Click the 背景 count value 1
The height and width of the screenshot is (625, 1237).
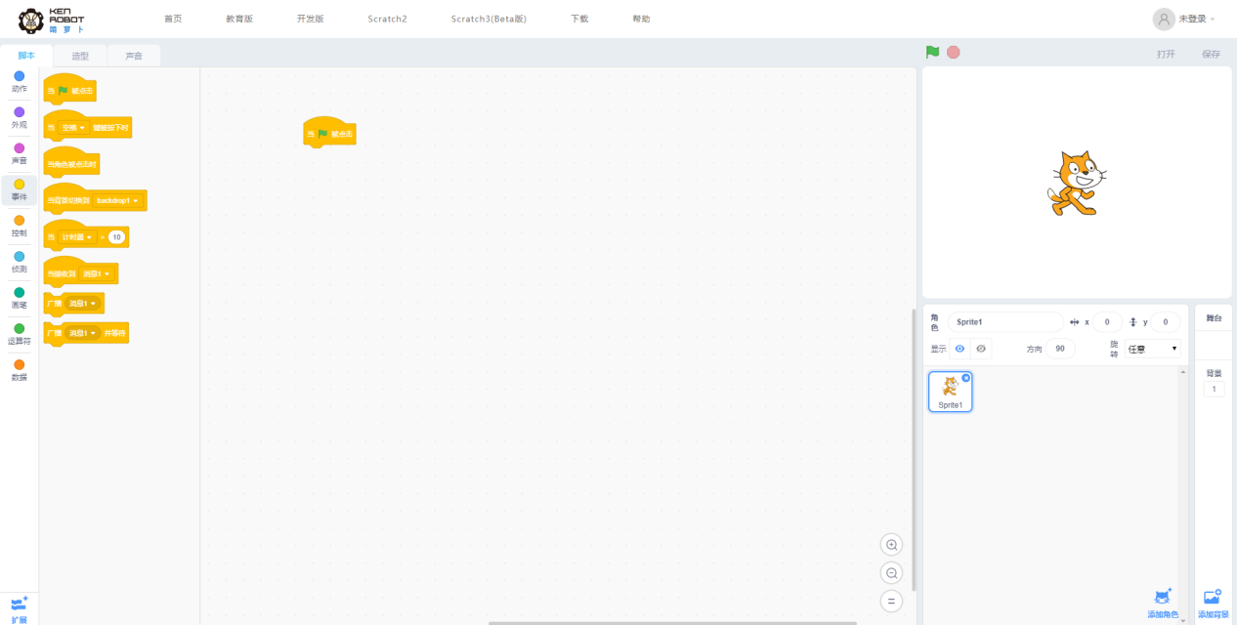coord(1214,389)
